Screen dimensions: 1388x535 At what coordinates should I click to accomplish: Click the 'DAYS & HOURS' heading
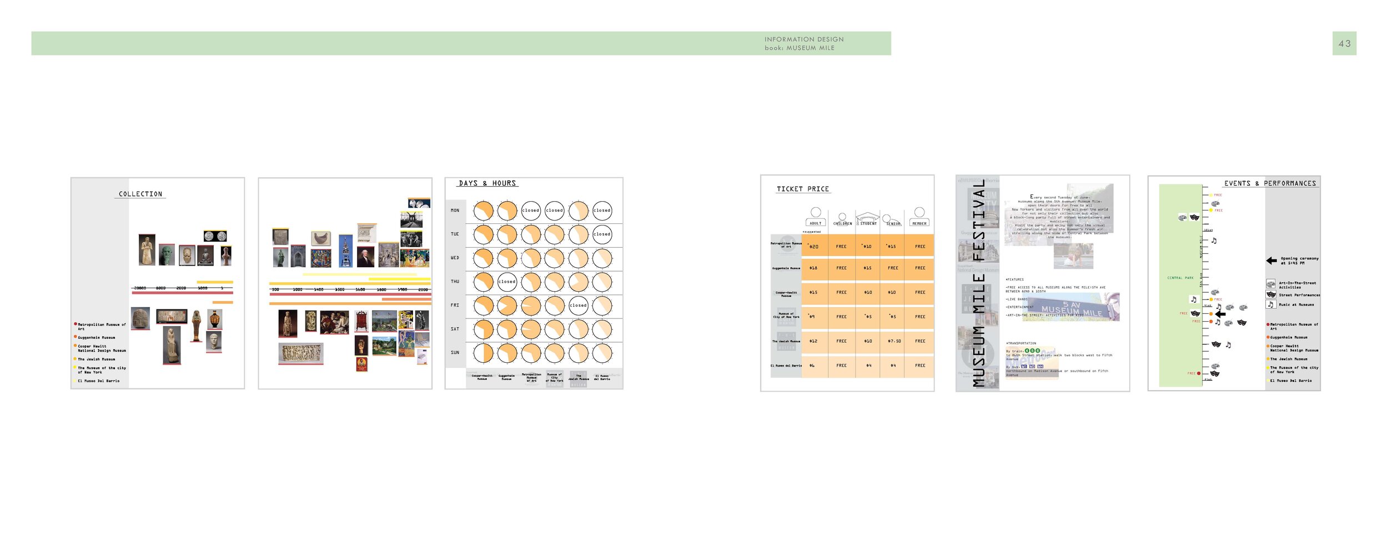click(x=487, y=183)
